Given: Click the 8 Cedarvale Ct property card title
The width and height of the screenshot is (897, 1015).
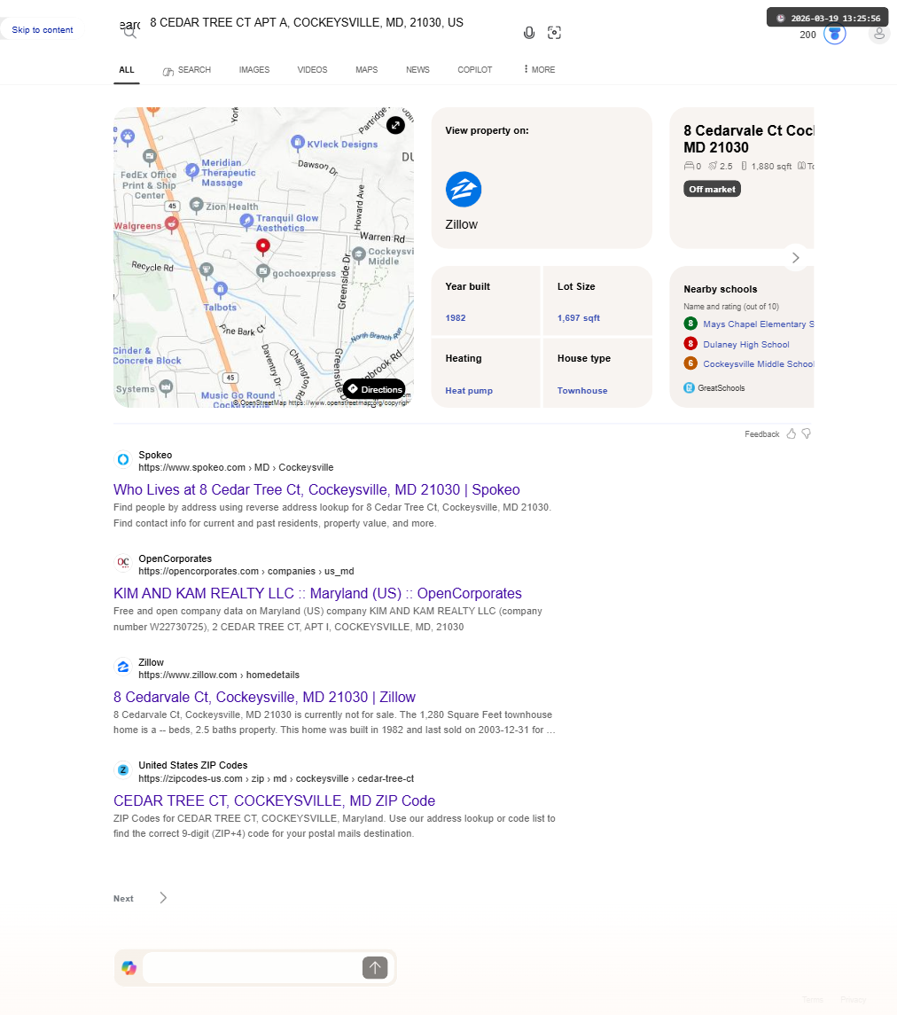Looking at the screenshot, I should pyautogui.click(x=749, y=138).
